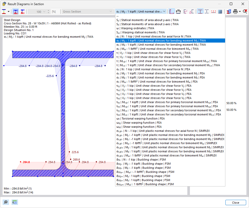Select σx,pl+ Mz plastic bending SIMPLEX

point(170,151)
